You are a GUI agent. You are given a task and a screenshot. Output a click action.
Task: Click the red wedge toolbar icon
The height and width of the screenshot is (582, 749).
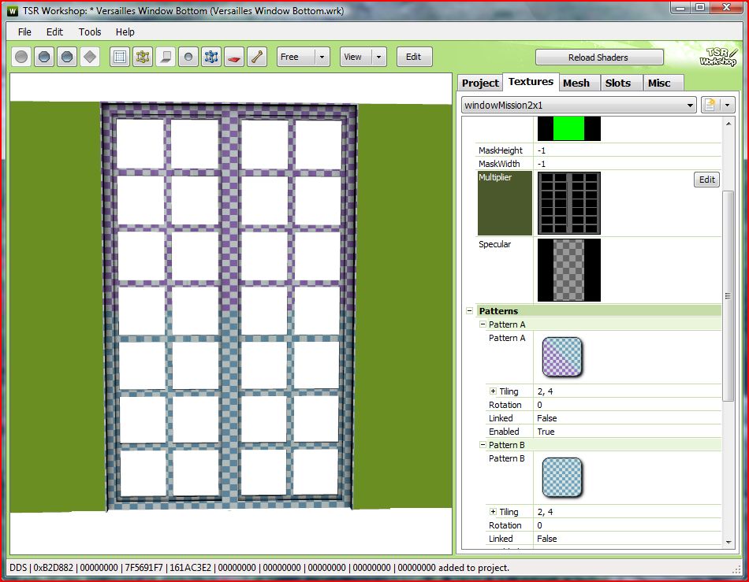(x=233, y=56)
